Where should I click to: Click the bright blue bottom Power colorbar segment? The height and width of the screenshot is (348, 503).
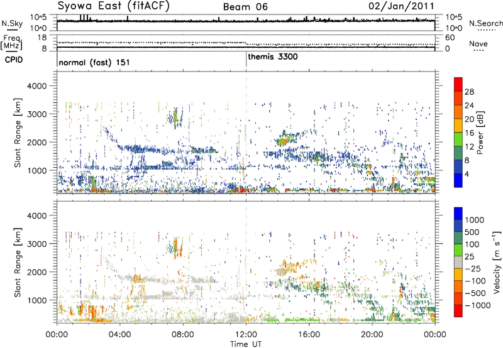458,180
